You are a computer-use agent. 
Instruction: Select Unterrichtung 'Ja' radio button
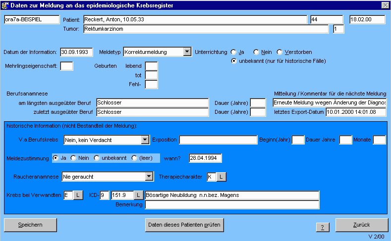point(234,52)
